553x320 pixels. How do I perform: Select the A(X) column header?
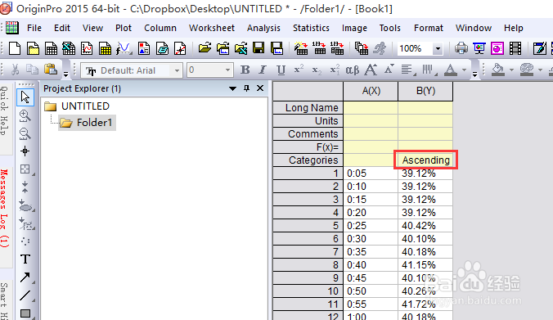click(371, 92)
